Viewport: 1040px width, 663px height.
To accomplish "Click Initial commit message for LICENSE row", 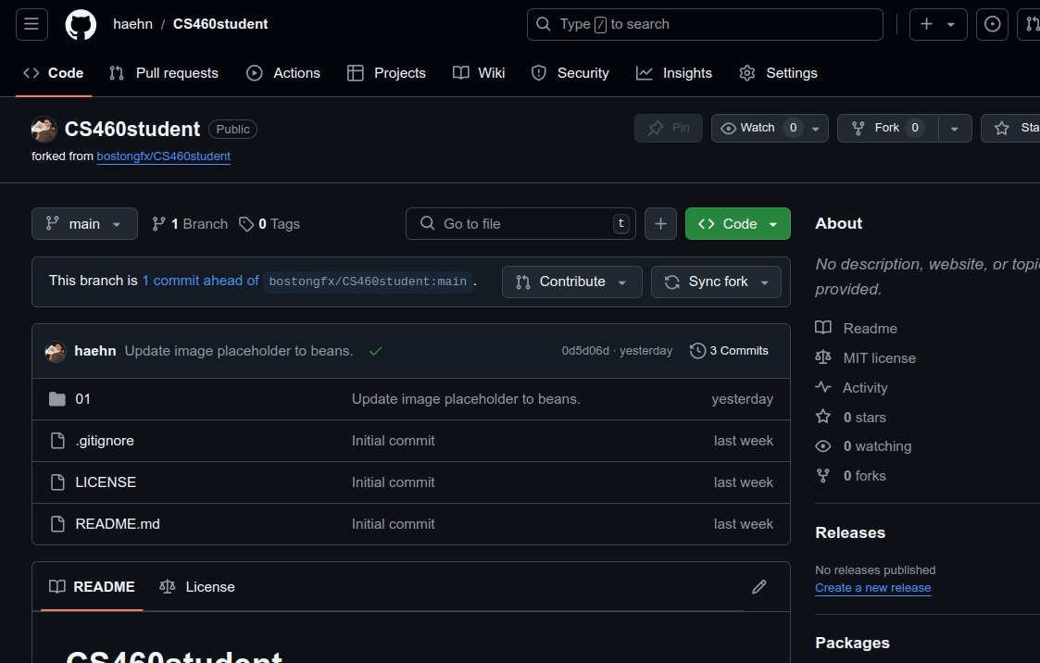I will point(394,482).
